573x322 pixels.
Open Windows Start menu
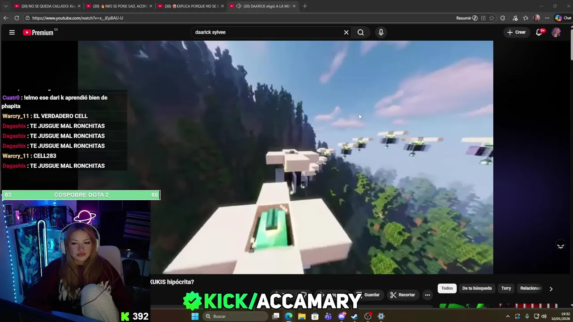pyautogui.click(x=195, y=316)
